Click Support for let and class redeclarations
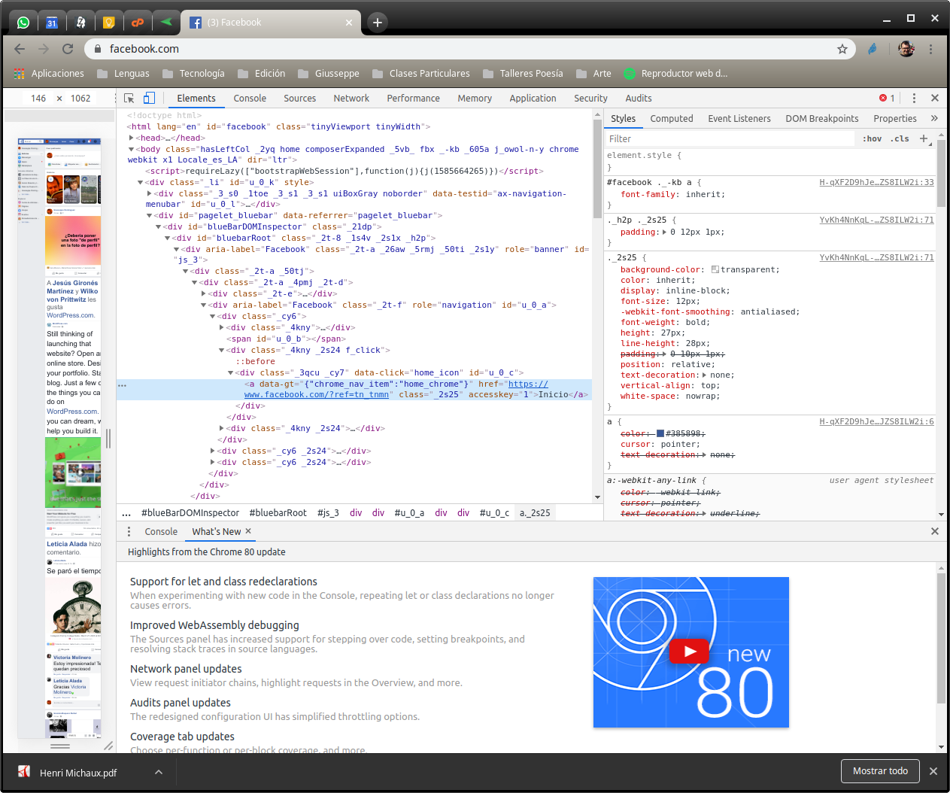The height and width of the screenshot is (793, 950). [x=223, y=582]
